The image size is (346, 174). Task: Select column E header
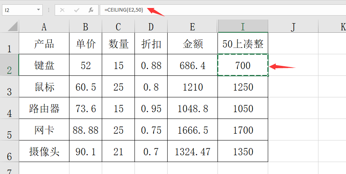[x=193, y=27]
